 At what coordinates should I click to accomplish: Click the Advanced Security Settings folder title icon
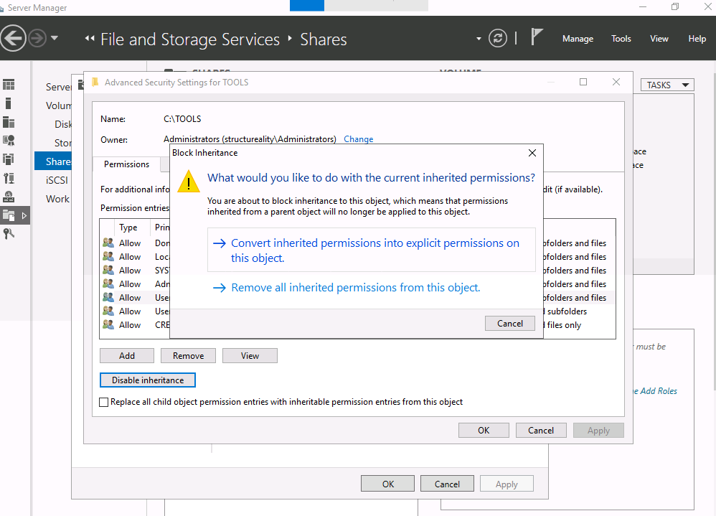pos(95,83)
